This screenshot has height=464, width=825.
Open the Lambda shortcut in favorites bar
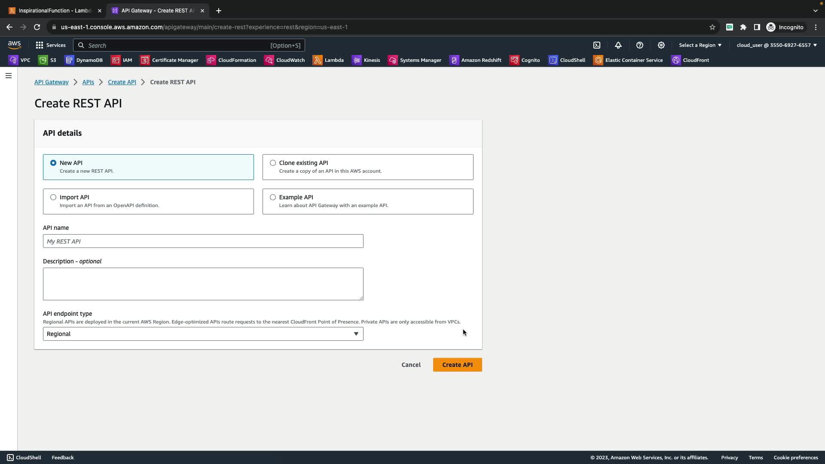[328, 60]
